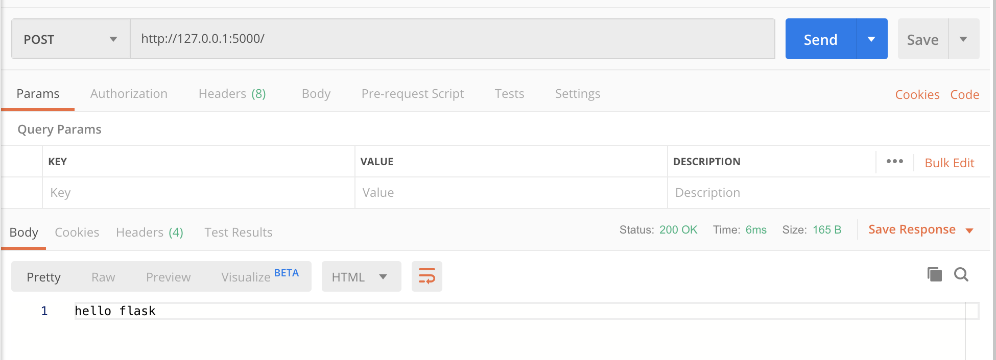Click the request URL input field
Image resolution: width=996 pixels, height=360 pixels.
click(x=453, y=39)
